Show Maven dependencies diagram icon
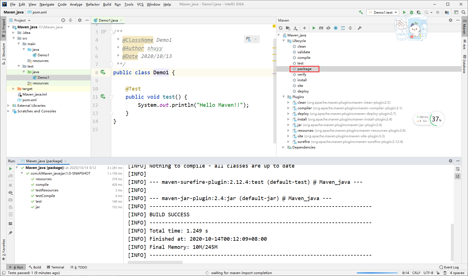 343,28
